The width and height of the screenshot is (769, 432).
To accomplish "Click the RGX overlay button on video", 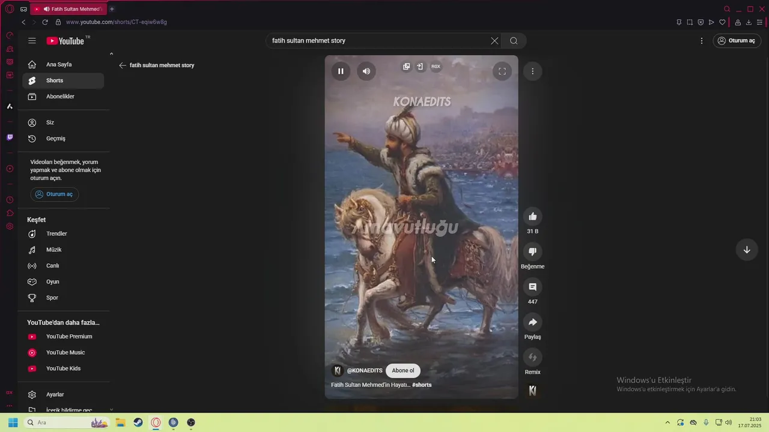I will pyautogui.click(x=436, y=67).
